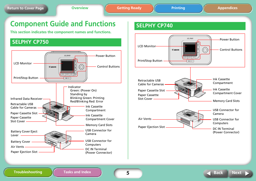The width and height of the screenshot is (256, 181).
Task: Click the 'Infrared Data Receiver' label
Action: coord(26,99)
